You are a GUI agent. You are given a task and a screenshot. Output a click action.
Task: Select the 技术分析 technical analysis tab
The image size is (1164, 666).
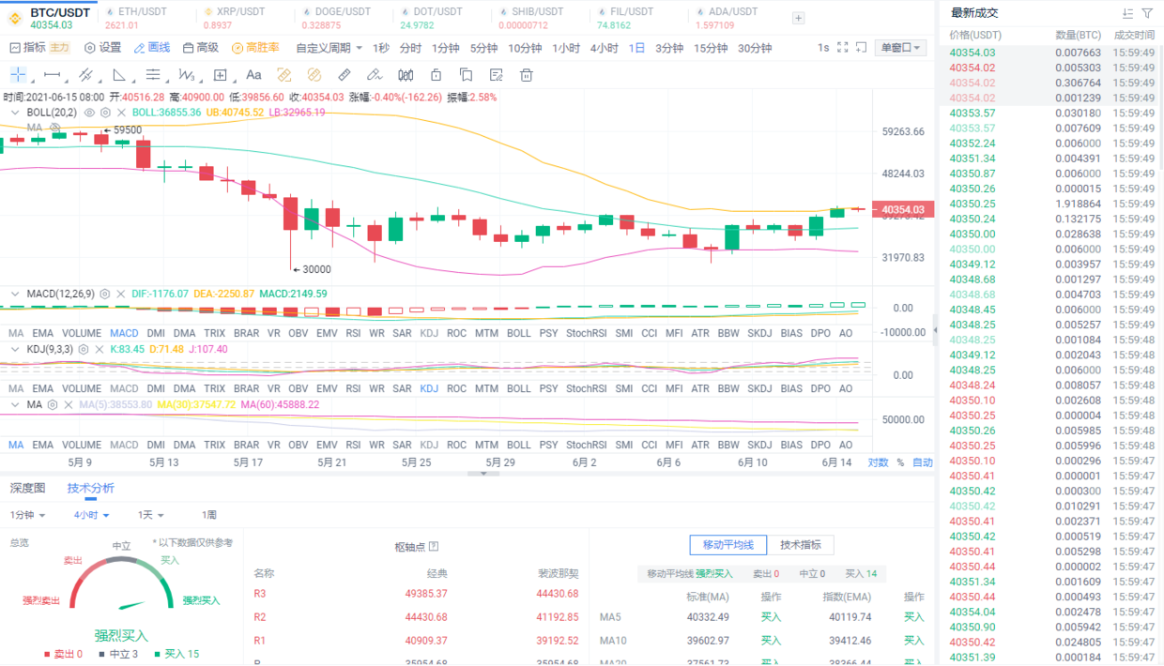click(x=91, y=488)
